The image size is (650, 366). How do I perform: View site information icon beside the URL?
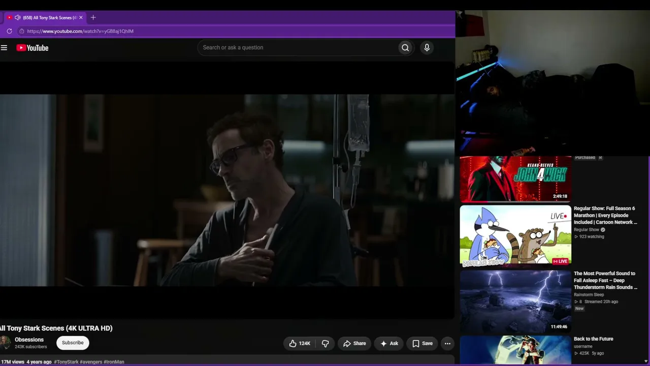21,31
